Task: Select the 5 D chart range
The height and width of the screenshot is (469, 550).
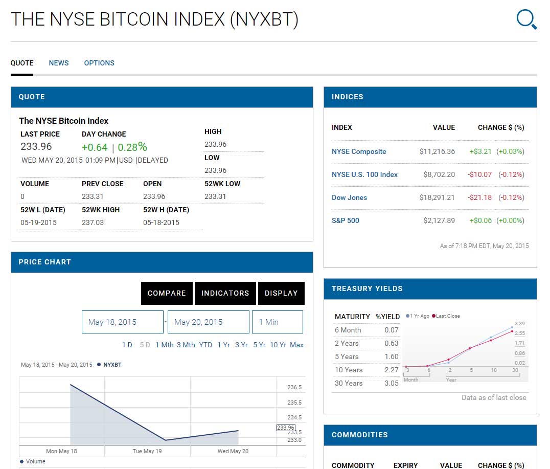Action: [145, 345]
